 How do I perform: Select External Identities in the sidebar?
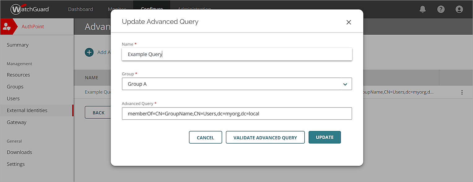[27, 110]
